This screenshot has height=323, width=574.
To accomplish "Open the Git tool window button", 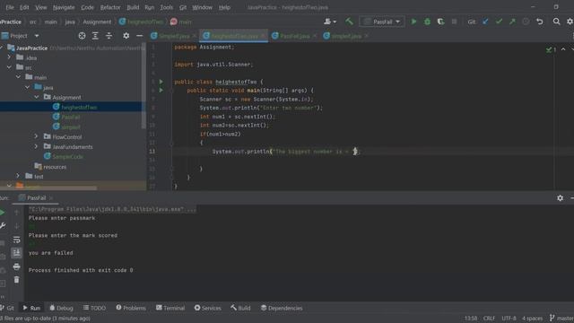I will click(x=7, y=308).
